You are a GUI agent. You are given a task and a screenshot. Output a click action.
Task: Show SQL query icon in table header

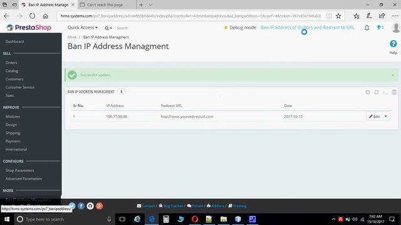[385, 92]
